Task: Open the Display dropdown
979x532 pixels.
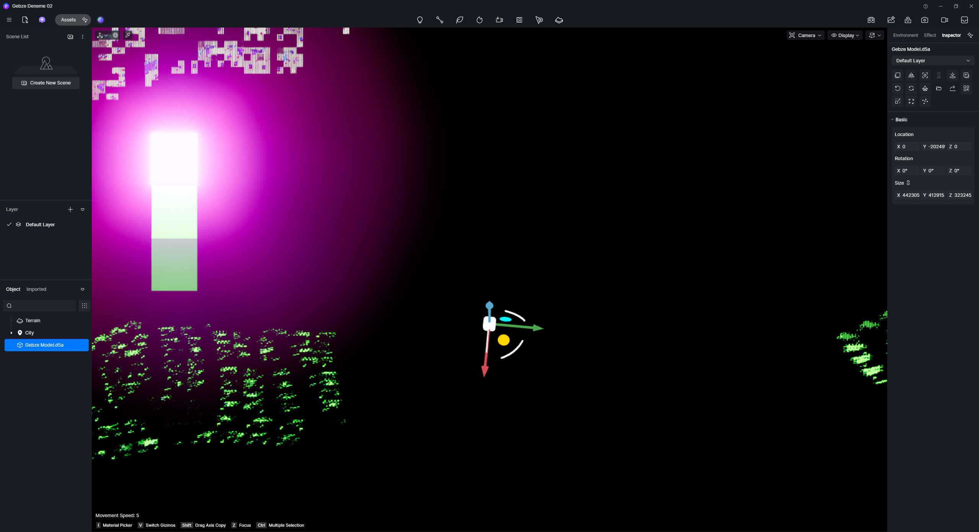Action: point(845,35)
